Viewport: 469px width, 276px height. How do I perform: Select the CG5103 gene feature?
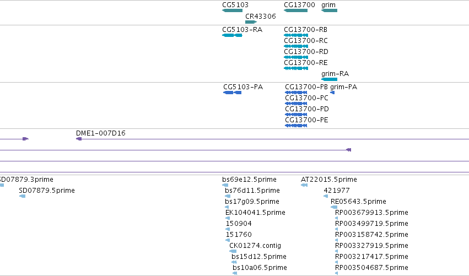(233, 10)
